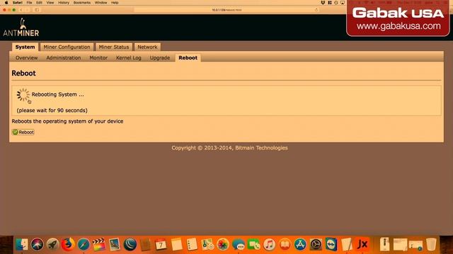
Task: Open Photos icon in Dock
Action: (x=223, y=245)
